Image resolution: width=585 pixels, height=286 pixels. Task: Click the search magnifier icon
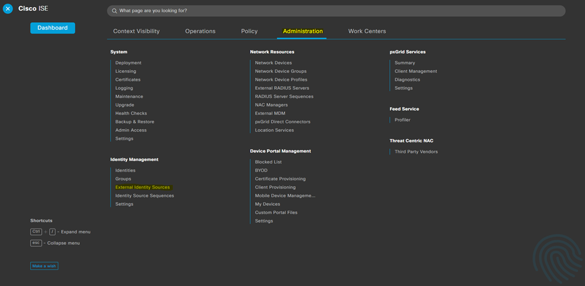(115, 11)
